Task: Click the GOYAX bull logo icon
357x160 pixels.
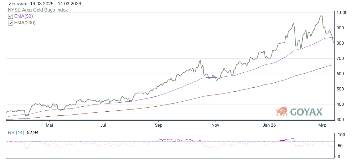Action: (282, 111)
